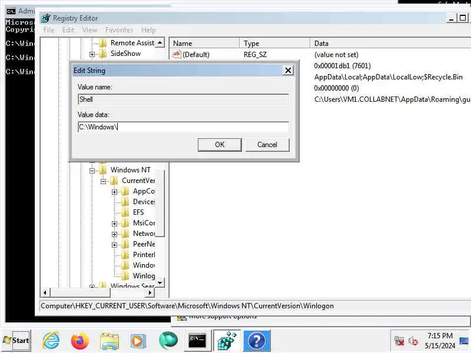Select the Winlogon folder icon
This screenshot has height=353, width=471.
pyautogui.click(x=125, y=276)
